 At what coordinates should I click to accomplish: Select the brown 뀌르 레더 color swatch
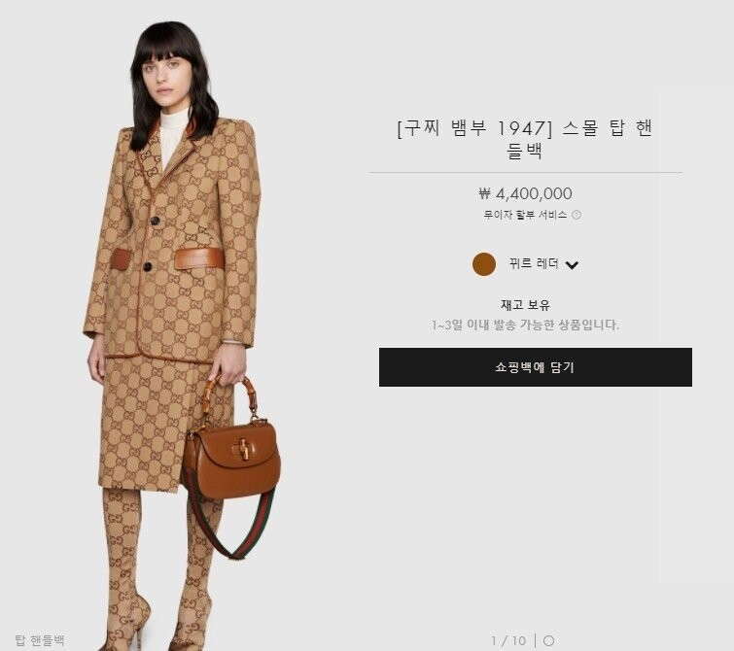pyautogui.click(x=484, y=264)
